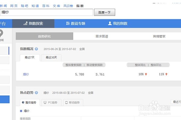
Task: Select the 舆情管家 tab
Action: click(x=159, y=36)
